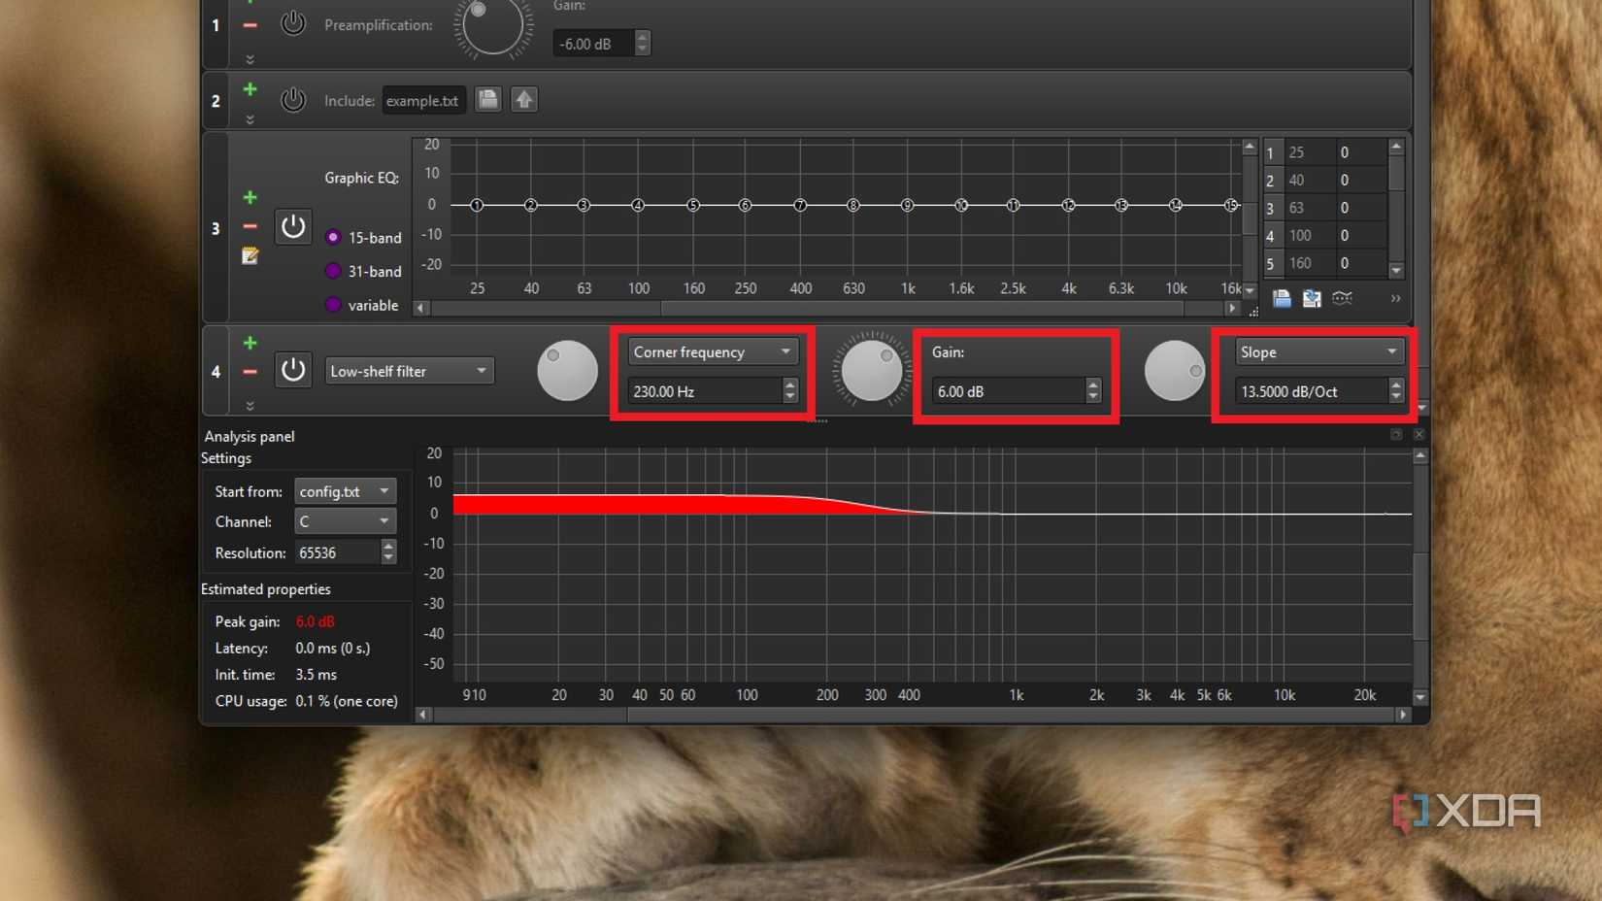Close the Analysis panel

tap(1418, 434)
